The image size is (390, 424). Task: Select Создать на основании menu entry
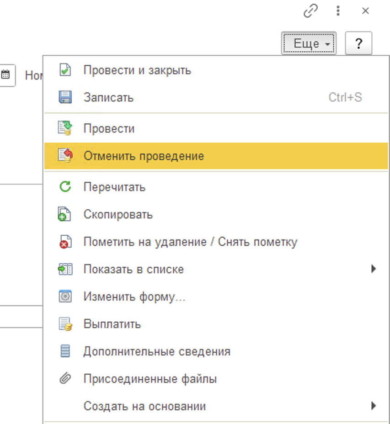point(216,406)
